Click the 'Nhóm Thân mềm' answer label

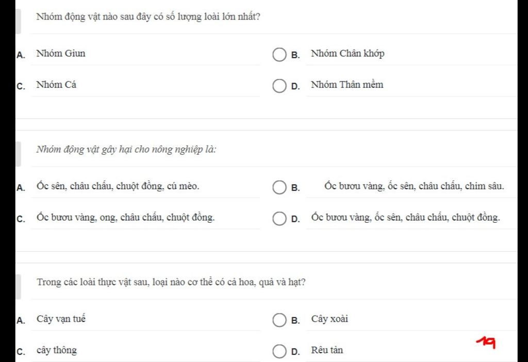click(x=347, y=85)
